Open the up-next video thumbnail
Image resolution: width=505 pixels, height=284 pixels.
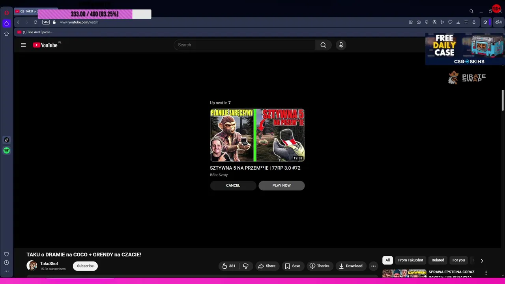click(257, 135)
